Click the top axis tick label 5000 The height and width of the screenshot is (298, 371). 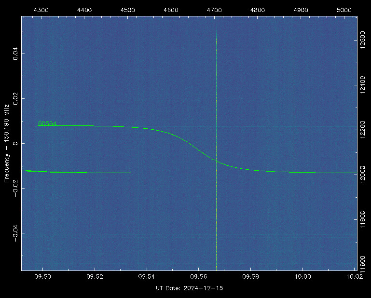(344, 10)
